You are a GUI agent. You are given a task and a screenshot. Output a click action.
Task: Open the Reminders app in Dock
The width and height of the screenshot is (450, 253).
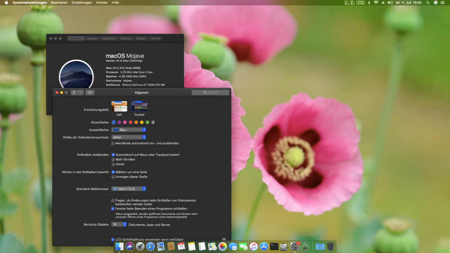(202, 246)
